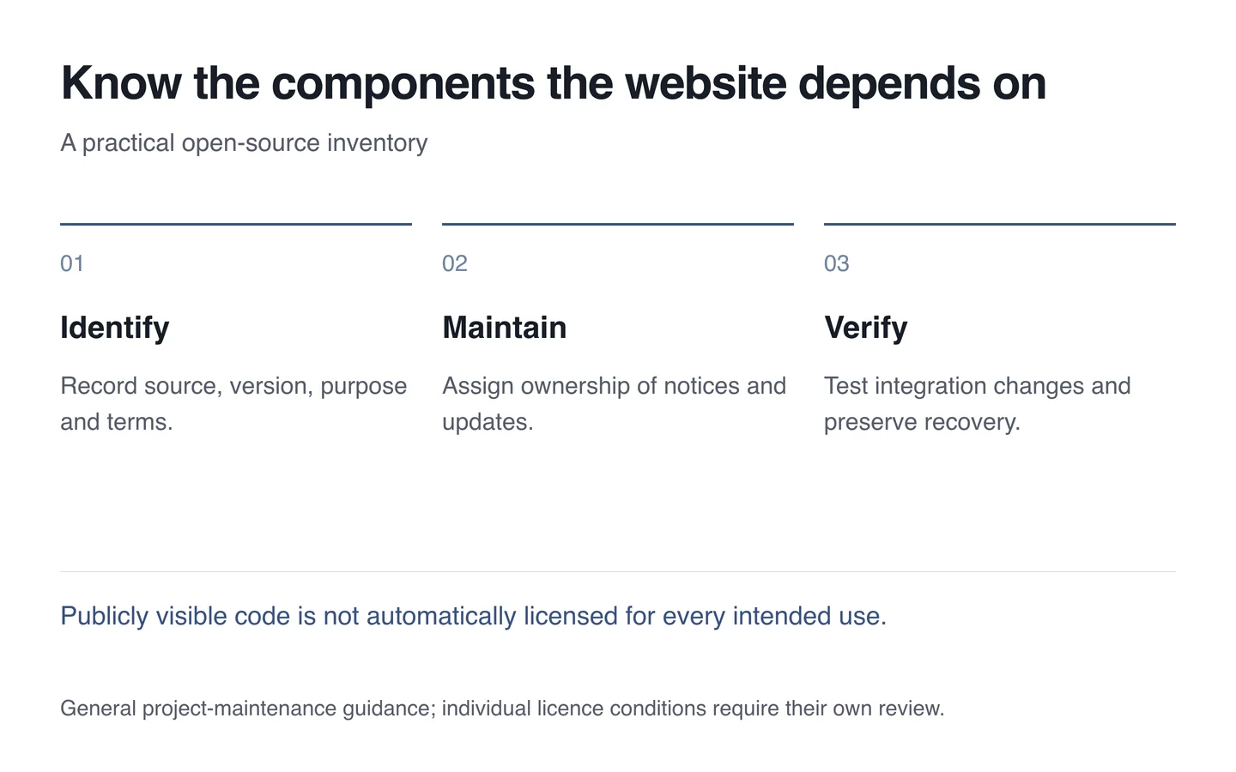The width and height of the screenshot is (1236, 772).
Task: Click the footer project-maintenance guidance note
Action: pyautogui.click(x=502, y=709)
